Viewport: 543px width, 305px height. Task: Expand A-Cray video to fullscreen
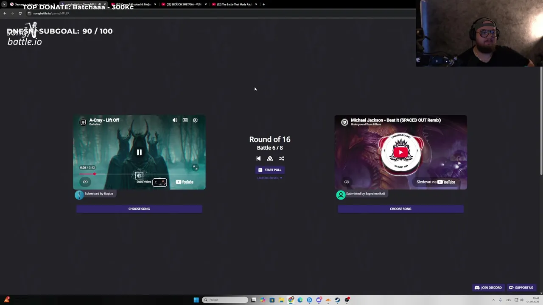[x=195, y=168]
